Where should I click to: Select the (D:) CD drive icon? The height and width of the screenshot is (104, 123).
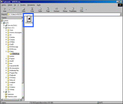pos(6,92)
